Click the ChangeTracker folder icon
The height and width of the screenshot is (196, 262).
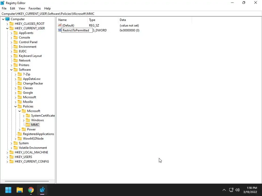[20, 83]
